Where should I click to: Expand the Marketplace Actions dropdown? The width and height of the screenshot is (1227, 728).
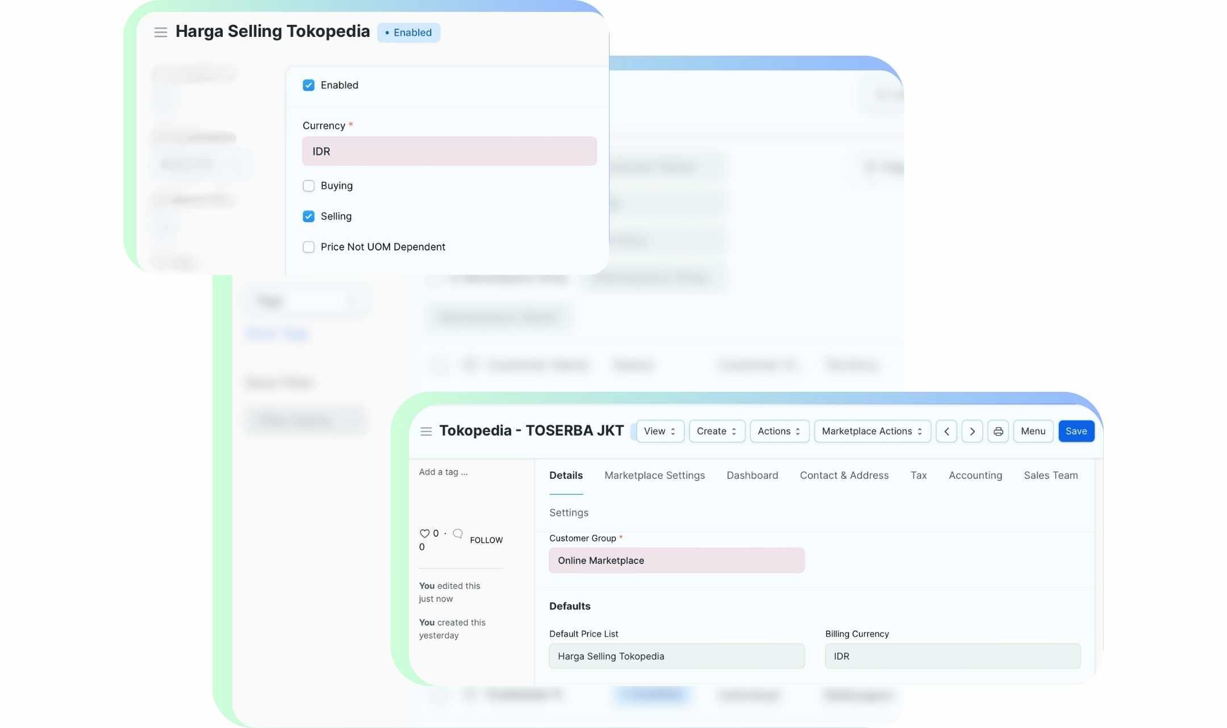click(x=873, y=432)
